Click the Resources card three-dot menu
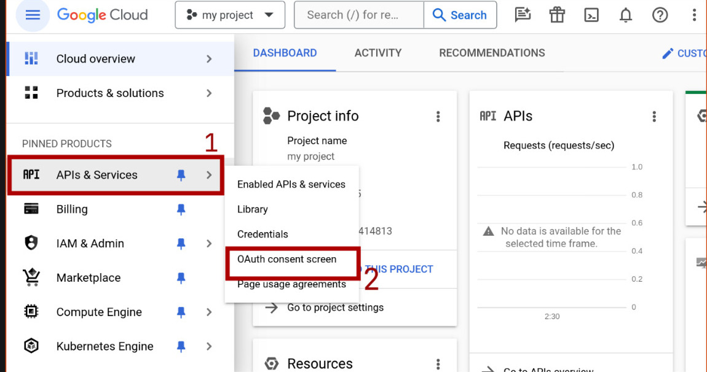The image size is (707, 372). tap(438, 363)
